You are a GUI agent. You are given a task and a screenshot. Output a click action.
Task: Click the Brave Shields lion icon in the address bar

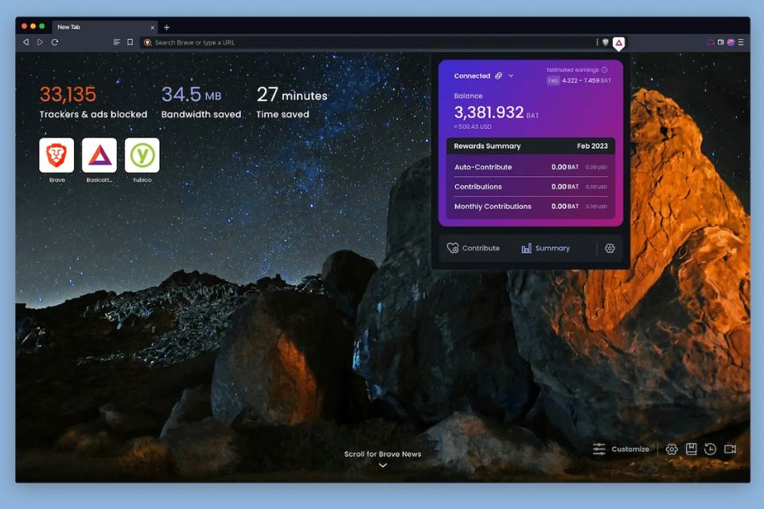point(605,42)
